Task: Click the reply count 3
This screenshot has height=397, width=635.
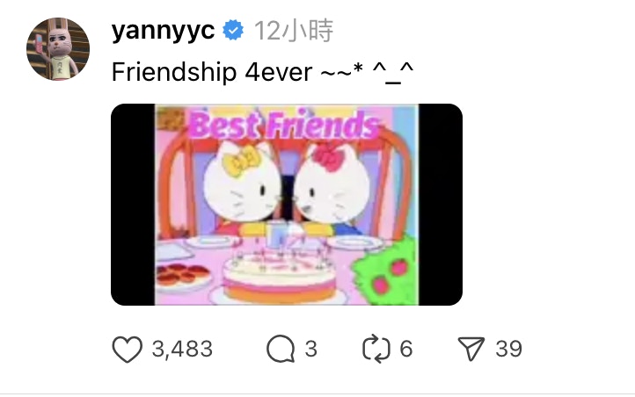Action: (311, 349)
